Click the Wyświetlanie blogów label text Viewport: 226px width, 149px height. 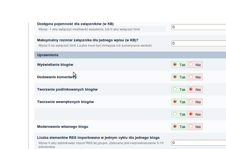[55, 65]
